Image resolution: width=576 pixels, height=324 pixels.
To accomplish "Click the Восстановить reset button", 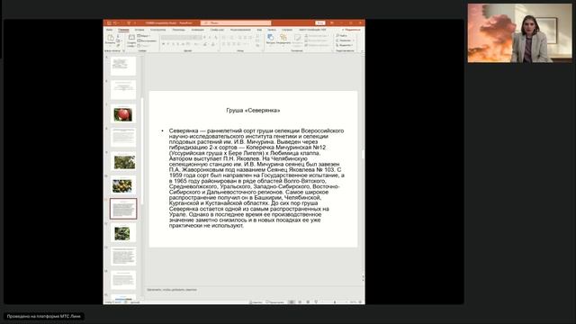I will click(147, 40).
